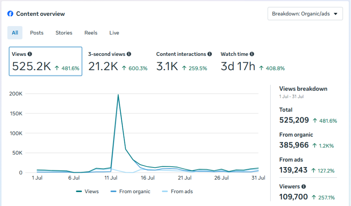Click the 139,243 ads views value
Screen dimensions: 351x206
tap(293, 170)
